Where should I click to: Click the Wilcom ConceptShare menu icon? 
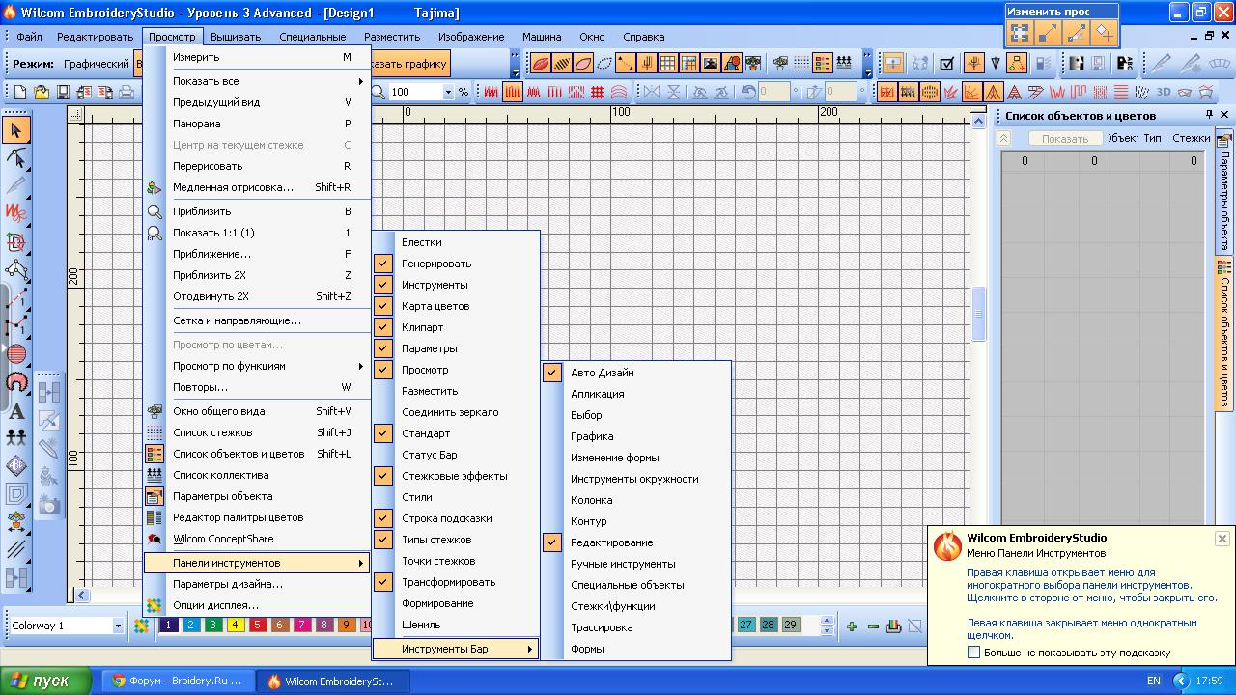coord(154,539)
